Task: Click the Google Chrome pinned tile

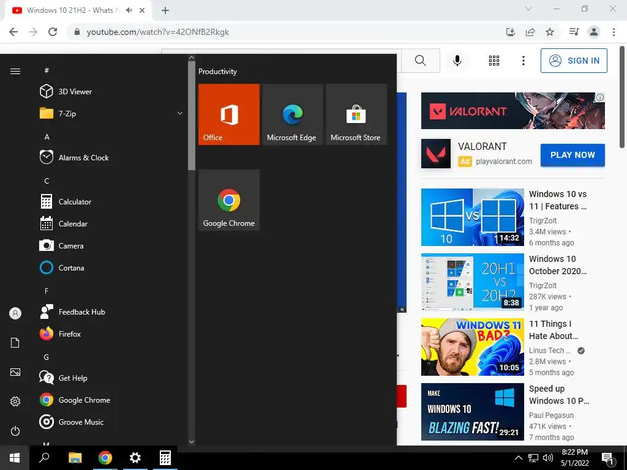Action: click(x=229, y=200)
